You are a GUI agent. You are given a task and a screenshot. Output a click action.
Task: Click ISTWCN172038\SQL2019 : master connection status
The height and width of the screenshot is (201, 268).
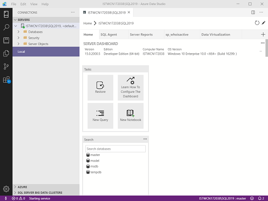(223, 198)
